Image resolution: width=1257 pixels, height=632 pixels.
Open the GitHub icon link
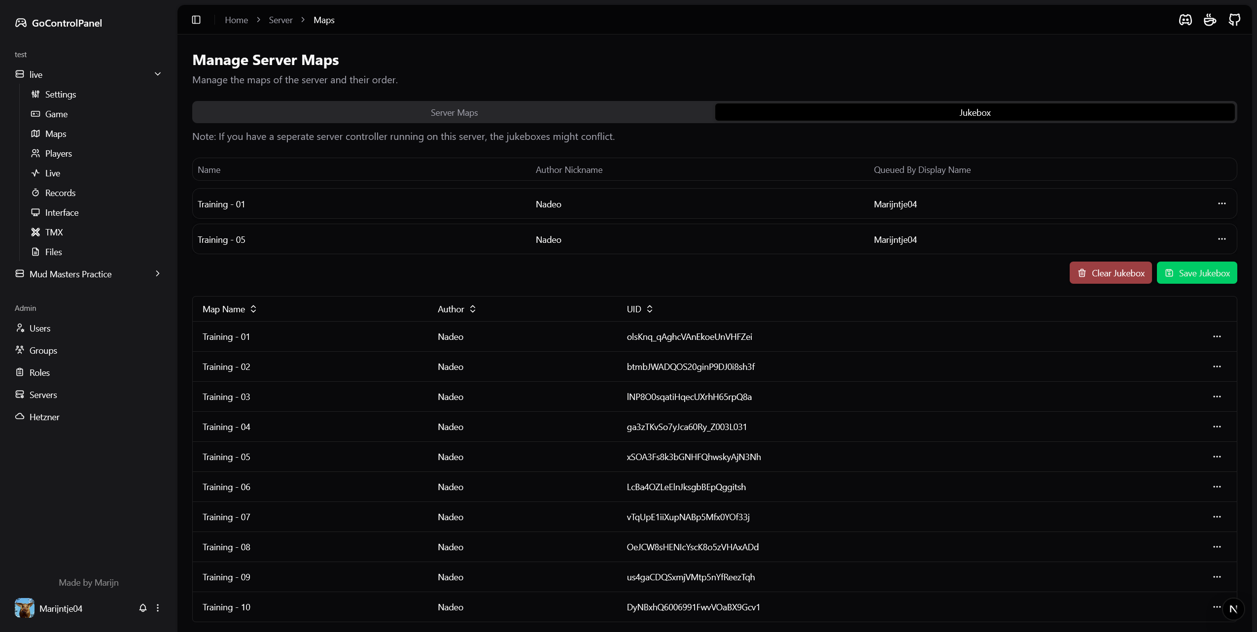(x=1234, y=20)
